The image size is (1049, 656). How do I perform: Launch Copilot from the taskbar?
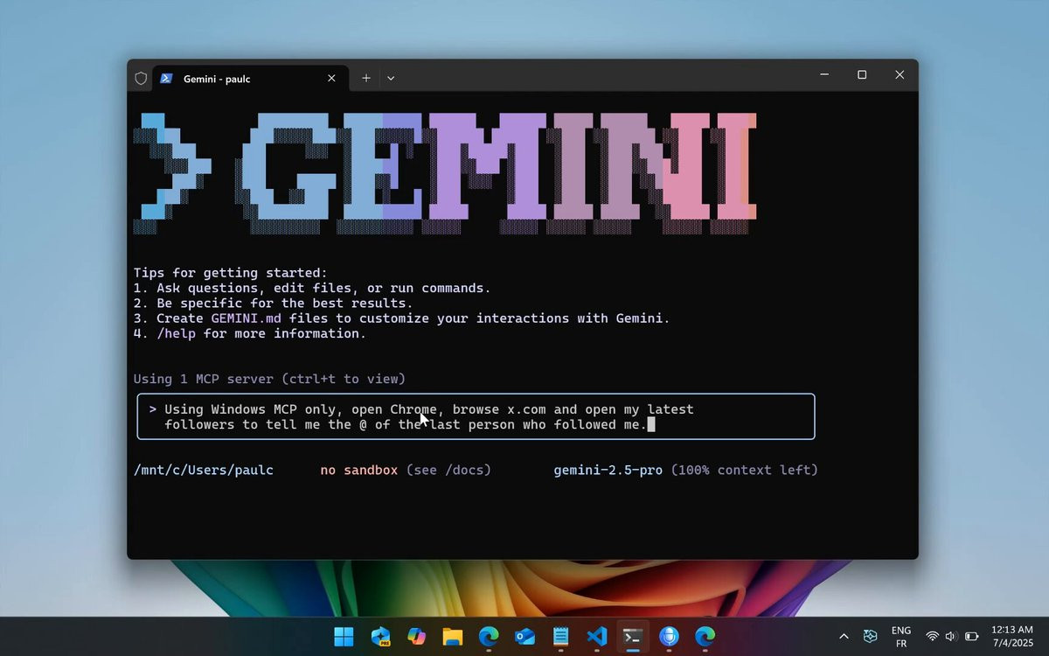pyautogui.click(x=416, y=637)
